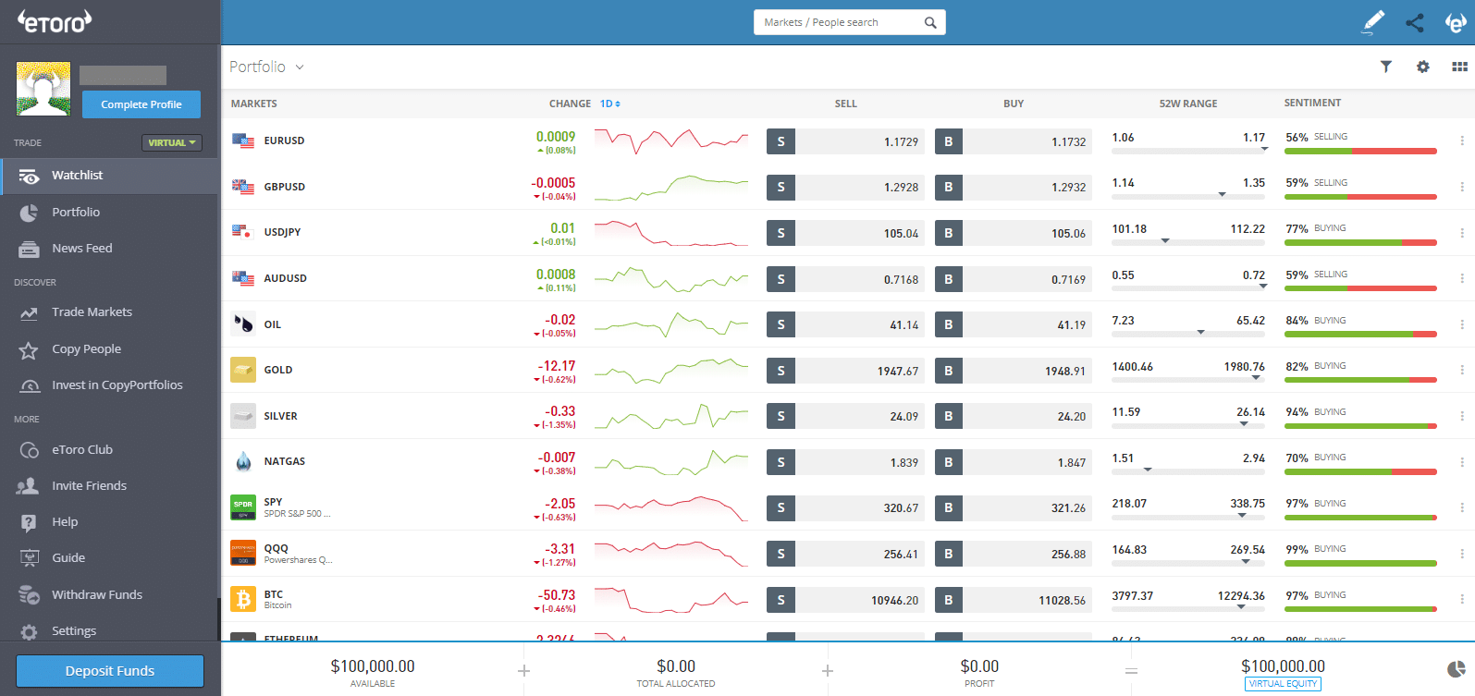Viewport: 1475px width, 696px height.
Task: Click the eToro globe icon top right
Action: 1456,22
